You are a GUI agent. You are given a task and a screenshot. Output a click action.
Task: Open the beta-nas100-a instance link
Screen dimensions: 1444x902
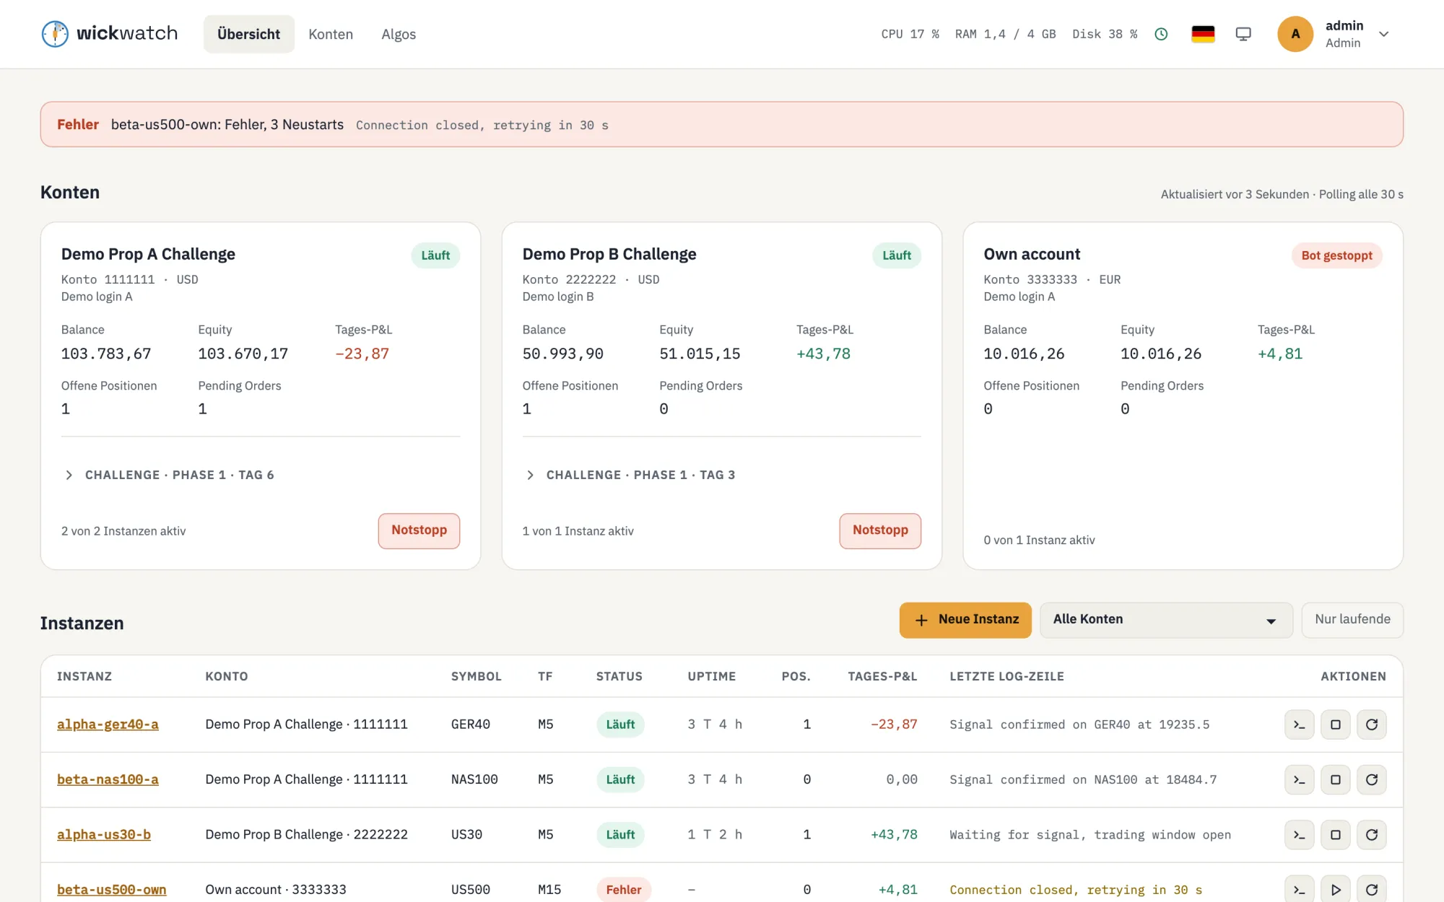108,779
